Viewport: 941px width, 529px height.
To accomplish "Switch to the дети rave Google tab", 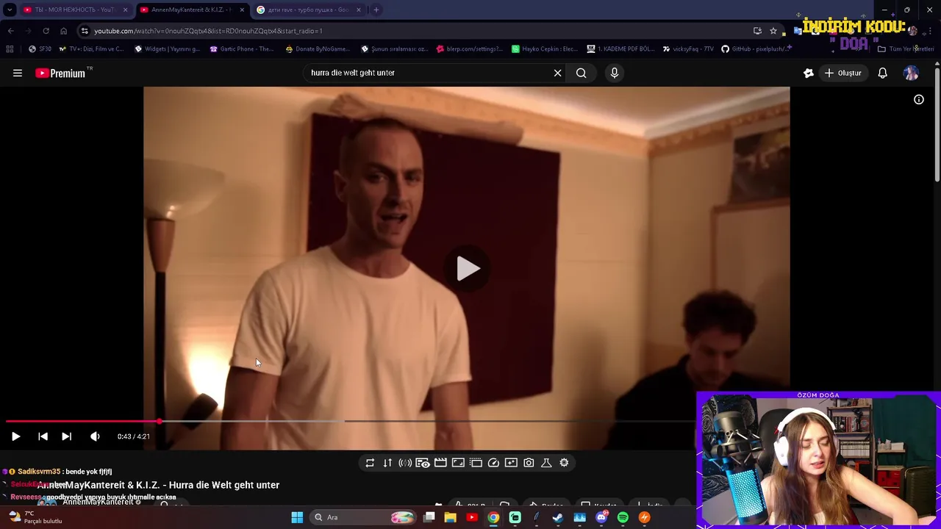I will (x=309, y=10).
